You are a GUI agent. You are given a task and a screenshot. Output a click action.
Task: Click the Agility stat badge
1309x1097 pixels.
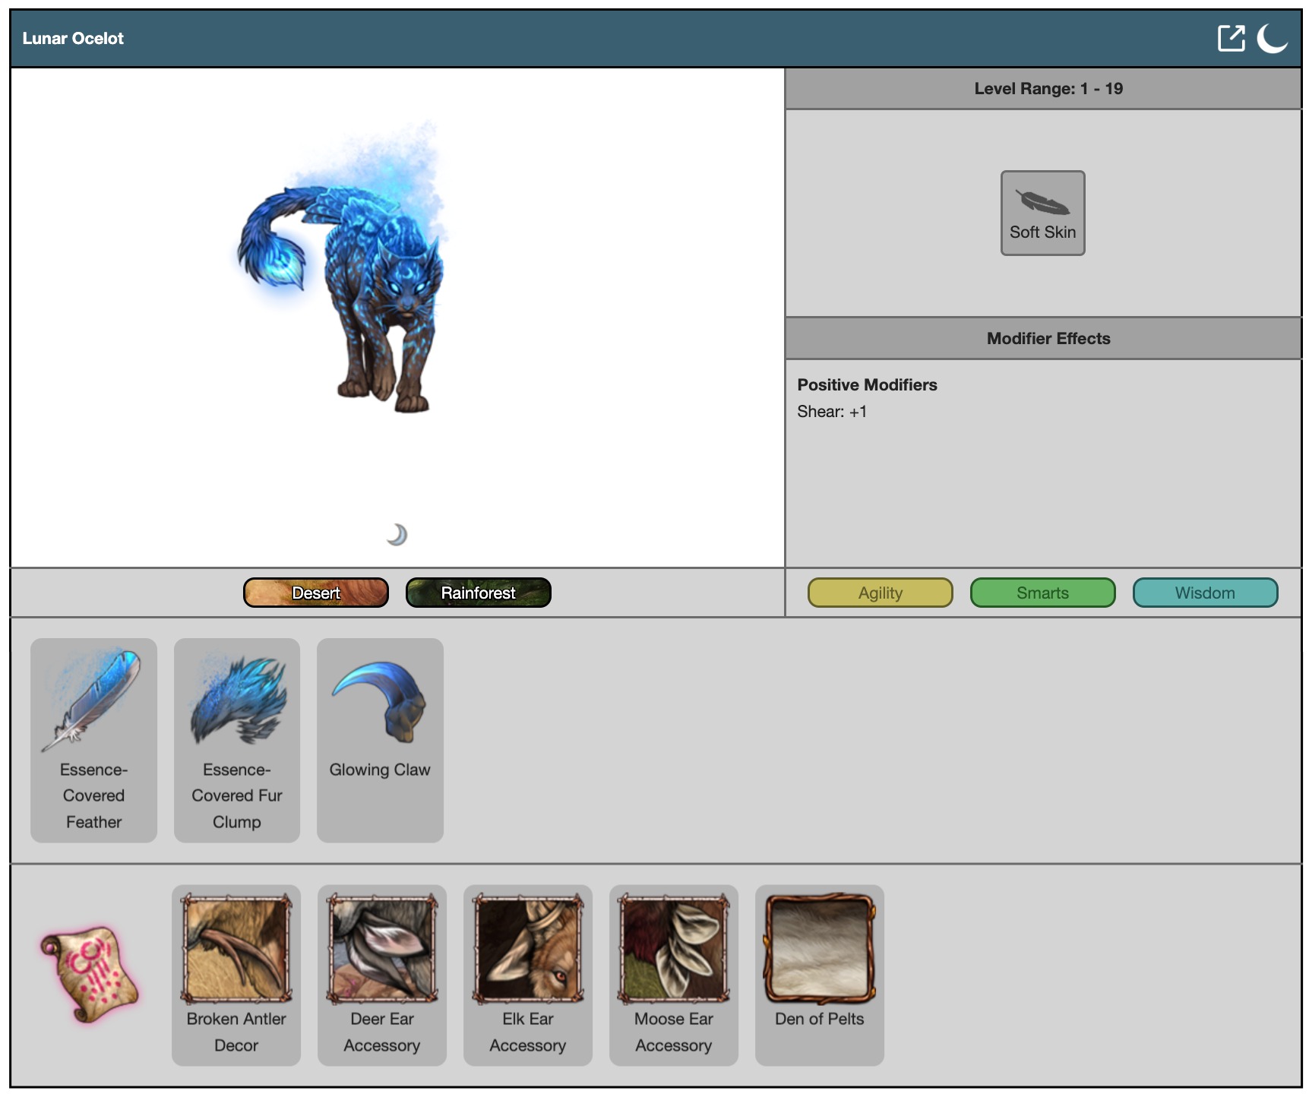[x=880, y=593]
